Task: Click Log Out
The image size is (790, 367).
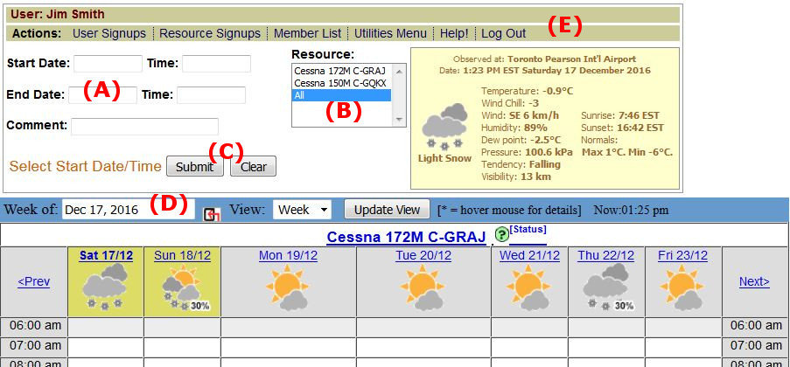Action: click(504, 34)
